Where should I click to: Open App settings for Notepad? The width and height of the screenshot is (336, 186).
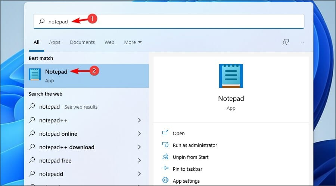(x=186, y=181)
